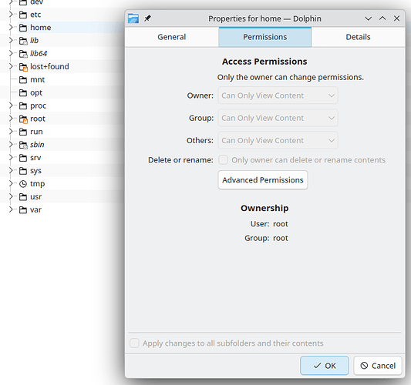The image size is (411, 385).
Task: Expand the lost+found tree node
Action: pyautogui.click(x=11, y=66)
